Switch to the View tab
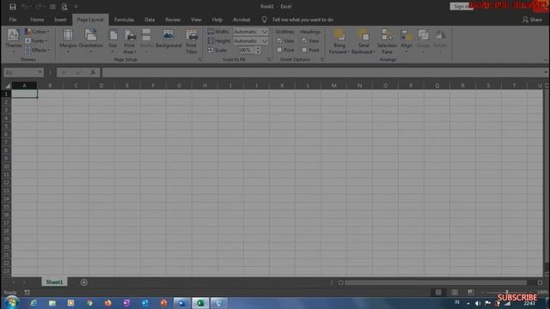Screen dimensions: 550x309 (196, 20)
